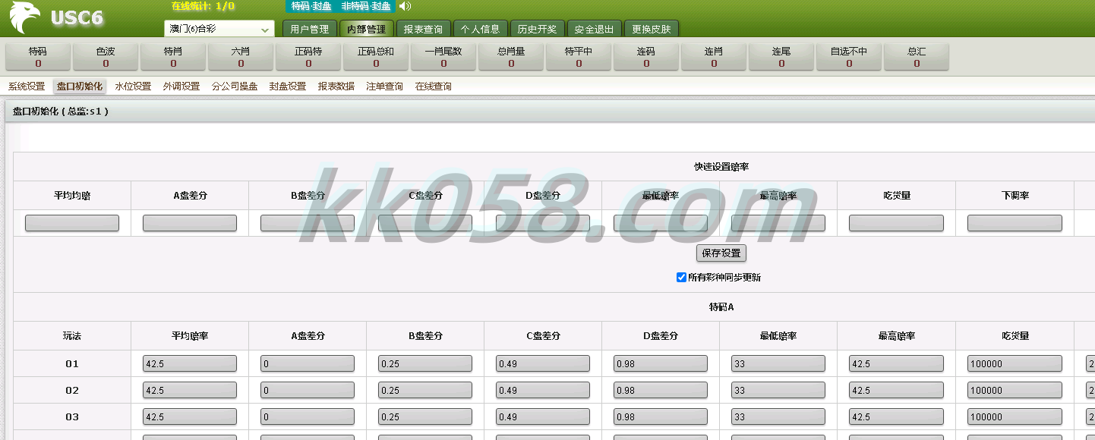
Task: Open the 历史开奖 tab
Action: 537,29
